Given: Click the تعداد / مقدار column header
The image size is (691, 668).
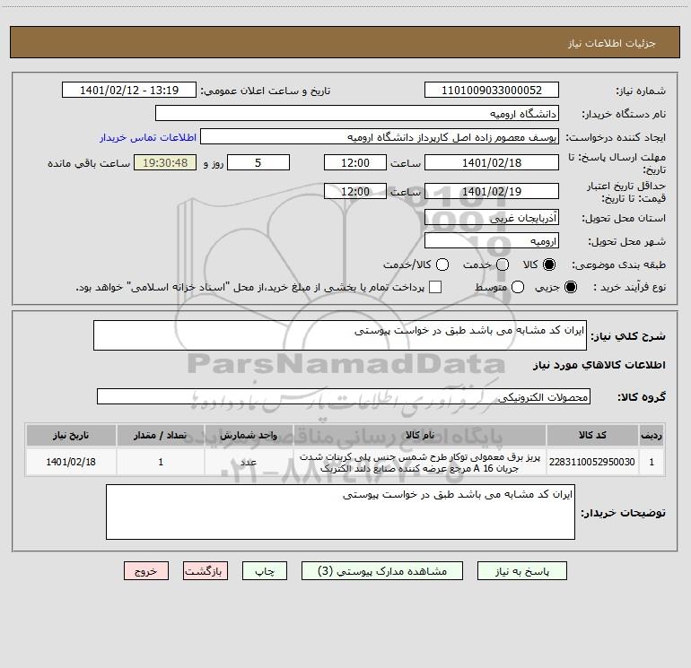Looking at the screenshot, I should [161, 436].
